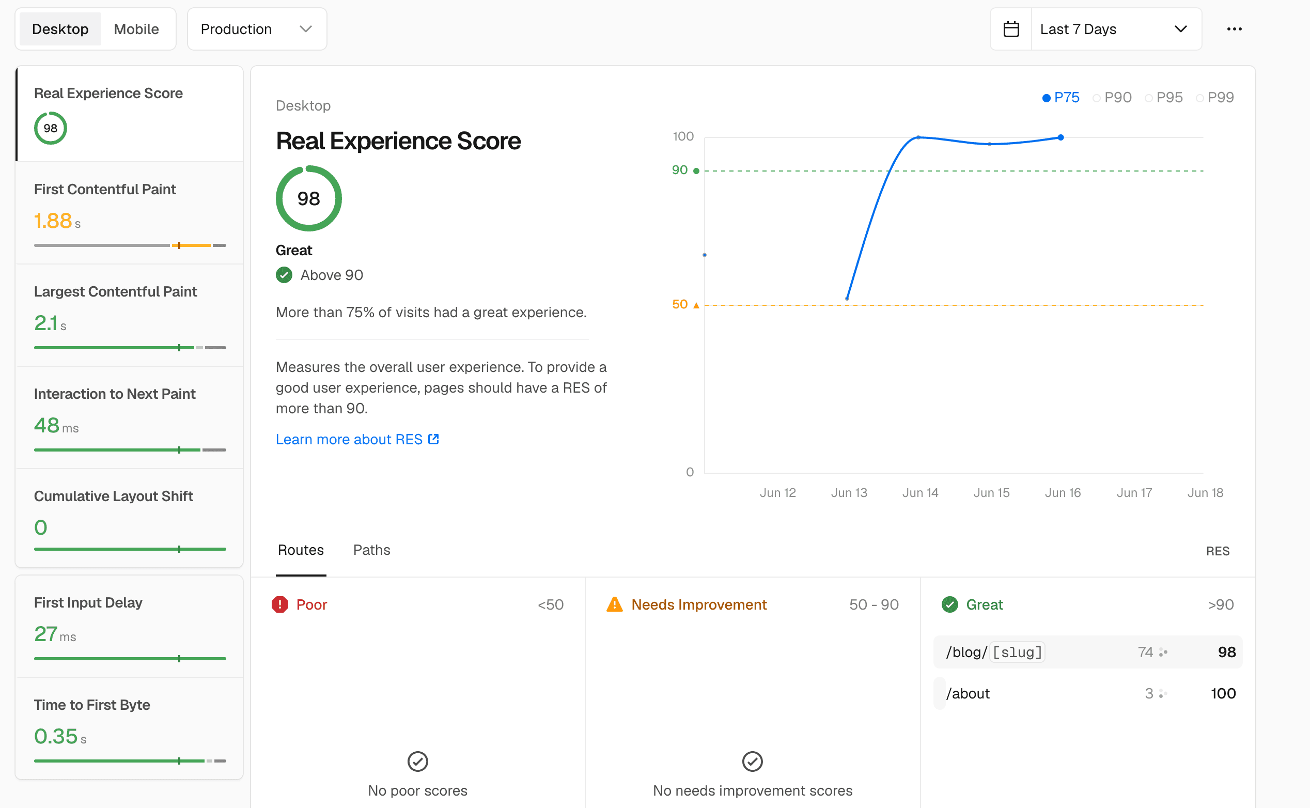Click the No needs improvement scores check icon
1310x808 pixels.
[752, 761]
